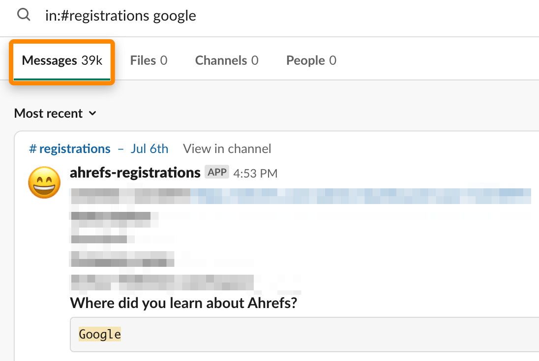Screen dimensions: 539x361
Task: Click the search magnifier icon
Action: click(24, 15)
